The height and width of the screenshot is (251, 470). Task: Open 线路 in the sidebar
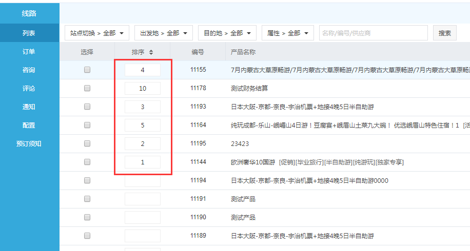pos(29,13)
